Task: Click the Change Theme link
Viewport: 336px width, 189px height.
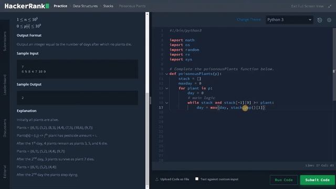Action: coord(248,19)
